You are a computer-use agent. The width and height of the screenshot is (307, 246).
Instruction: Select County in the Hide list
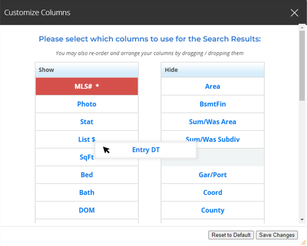tap(213, 210)
